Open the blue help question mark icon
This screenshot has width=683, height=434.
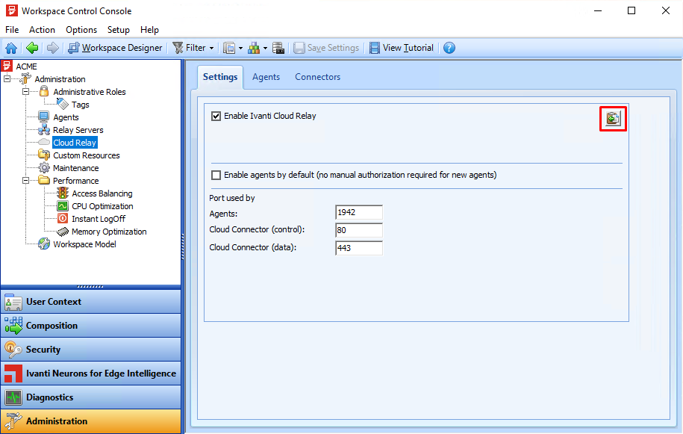449,48
